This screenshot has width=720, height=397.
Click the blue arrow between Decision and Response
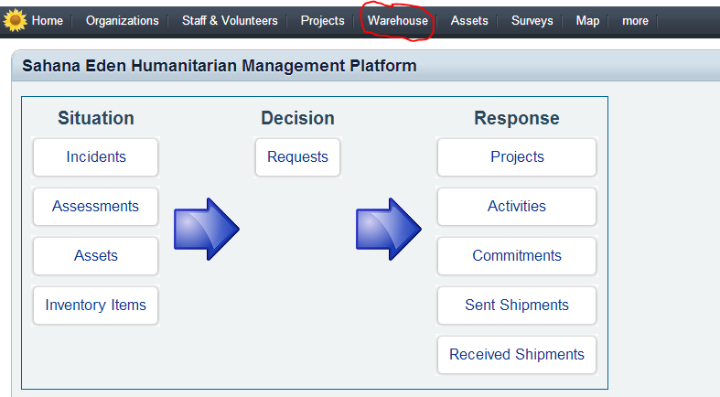coord(388,229)
